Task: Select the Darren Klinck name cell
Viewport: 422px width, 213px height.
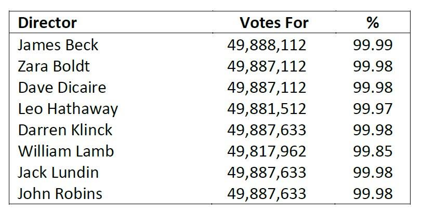Action: [x=65, y=130]
